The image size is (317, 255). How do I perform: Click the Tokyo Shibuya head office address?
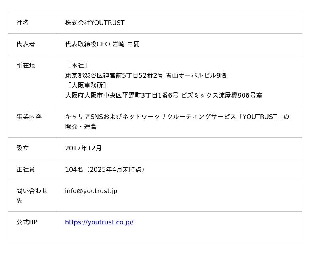pyautogui.click(x=145, y=76)
